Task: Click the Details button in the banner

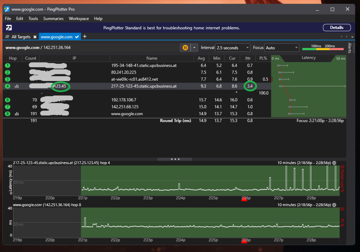Action: [x=337, y=28]
